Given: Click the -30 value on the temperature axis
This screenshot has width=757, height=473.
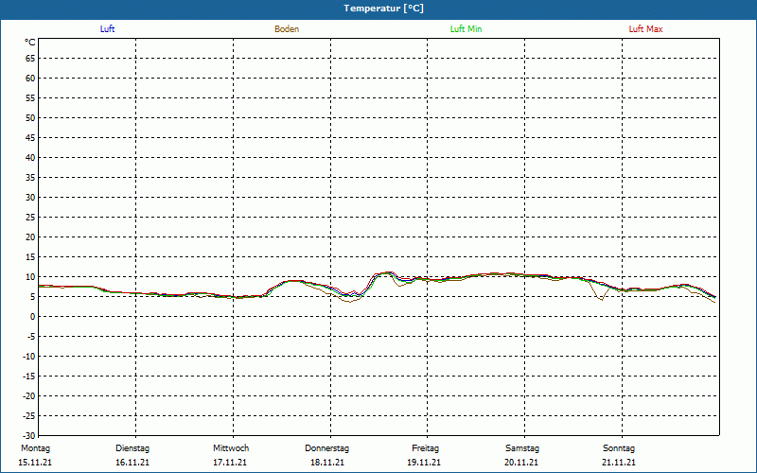Looking at the screenshot, I should (29, 436).
